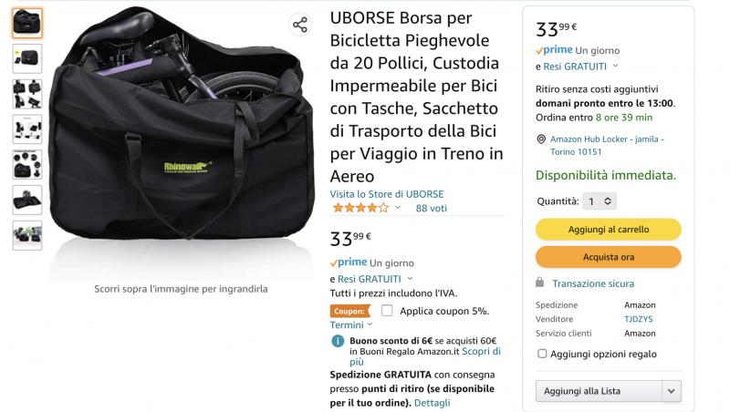Viewport: 730px width, 412px height.
Task: Open the 88 voti reviews link
Action: point(431,209)
